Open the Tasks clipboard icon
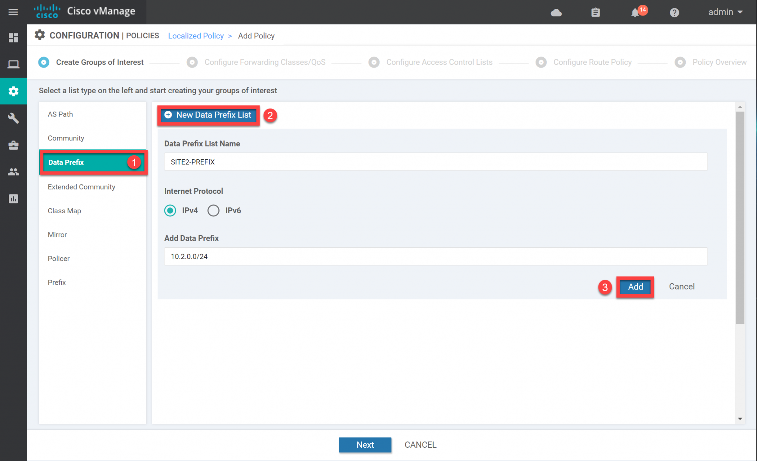Screen dimensions: 757x461 pyautogui.click(x=595, y=12)
